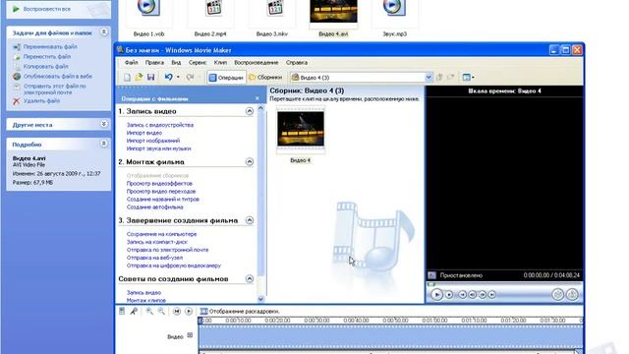Click the Просмотр видео переходов link

click(x=161, y=192)
